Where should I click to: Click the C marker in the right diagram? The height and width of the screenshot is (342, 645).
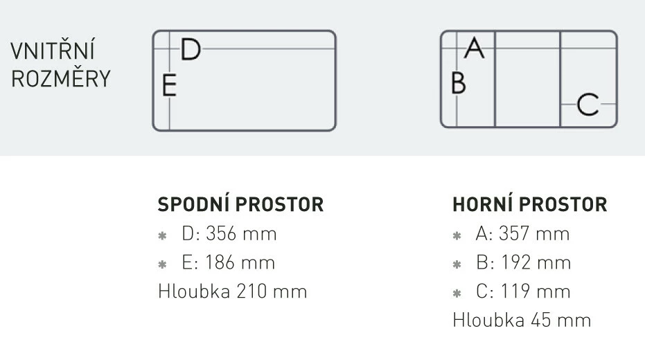(x=587, y=105)
